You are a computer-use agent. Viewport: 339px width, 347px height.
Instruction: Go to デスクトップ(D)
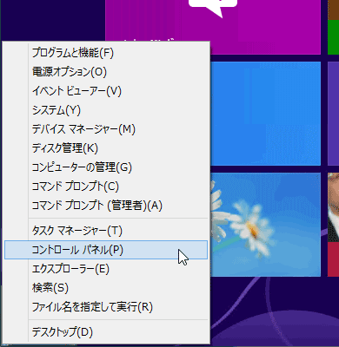pyautogui.click(x=106, y=332)
